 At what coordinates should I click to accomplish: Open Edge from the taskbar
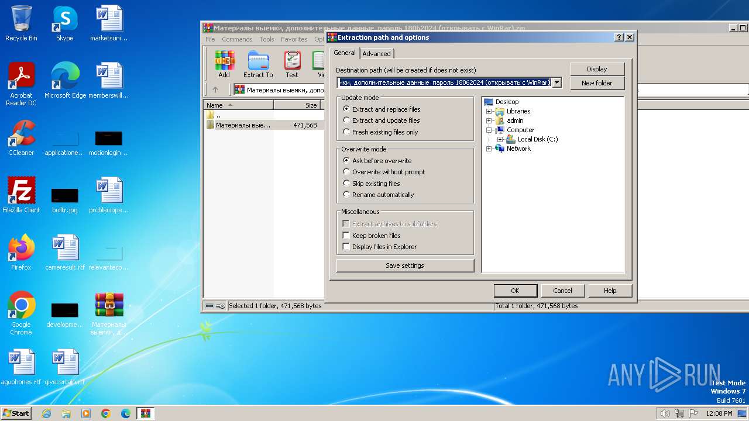tap(126, 413)
